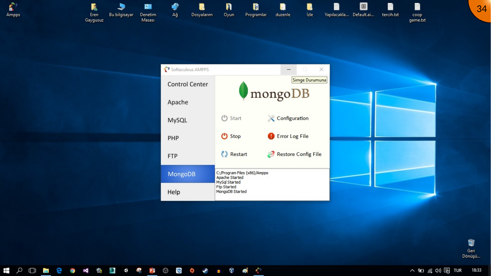Click the greyed Start label

(236, 118)
